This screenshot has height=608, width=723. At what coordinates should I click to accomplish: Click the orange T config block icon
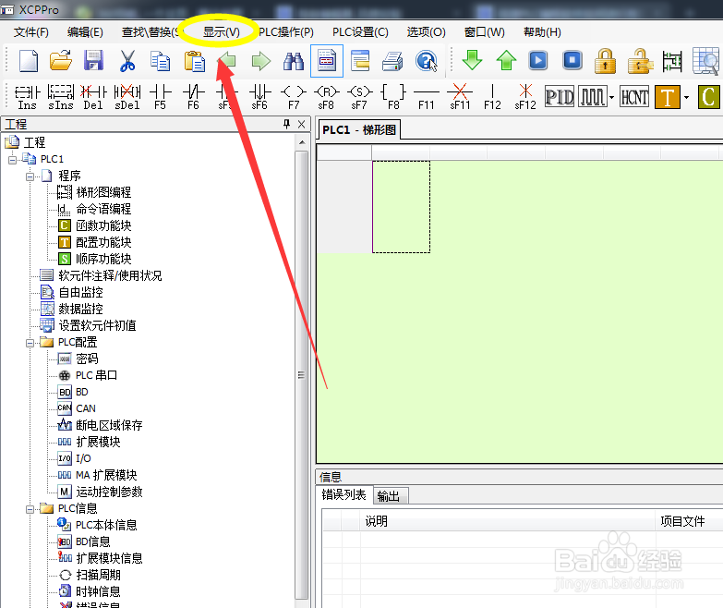point(668,97)
